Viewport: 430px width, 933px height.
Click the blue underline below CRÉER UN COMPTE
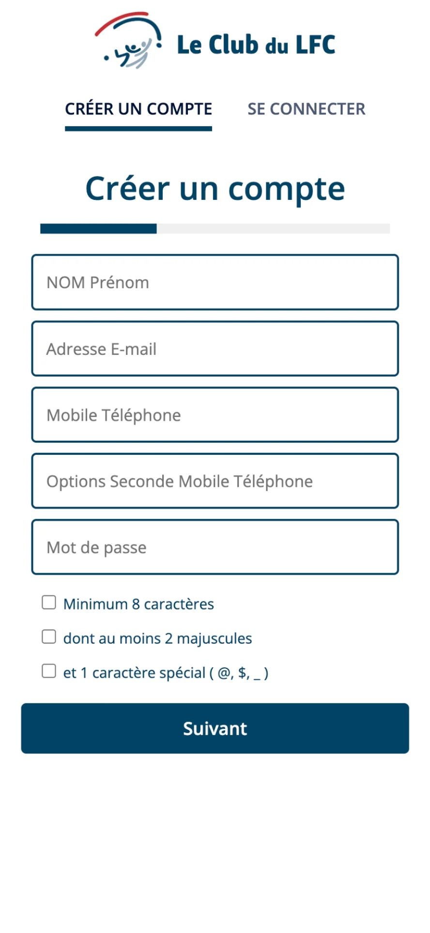tap(138, 129)
